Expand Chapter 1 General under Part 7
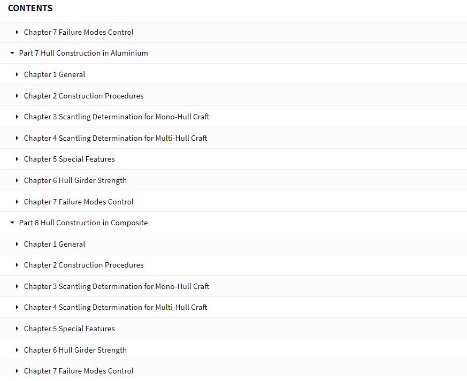The width and height of the screenshot is (467, 381). click(x=17, y=74)
